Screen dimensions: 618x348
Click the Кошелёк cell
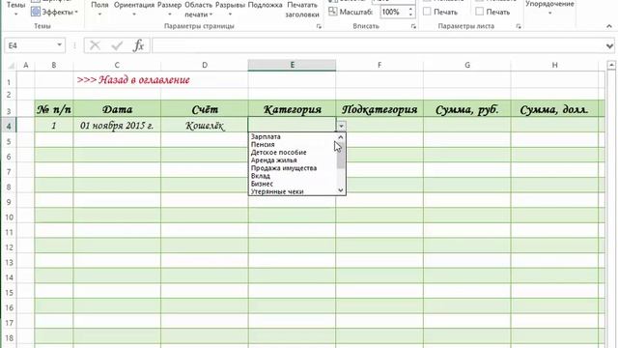[205, 126]
